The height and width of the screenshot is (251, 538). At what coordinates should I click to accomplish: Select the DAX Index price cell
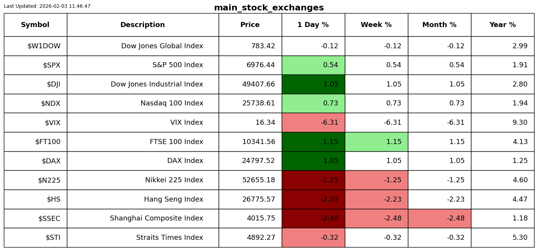[250, 161]
